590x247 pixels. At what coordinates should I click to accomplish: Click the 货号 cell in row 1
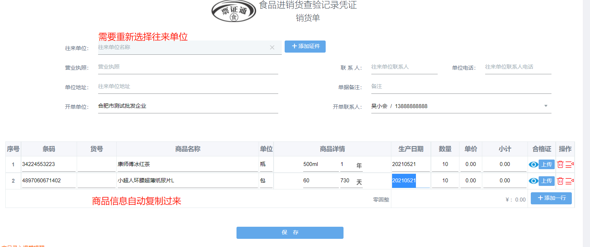point(96,164)
